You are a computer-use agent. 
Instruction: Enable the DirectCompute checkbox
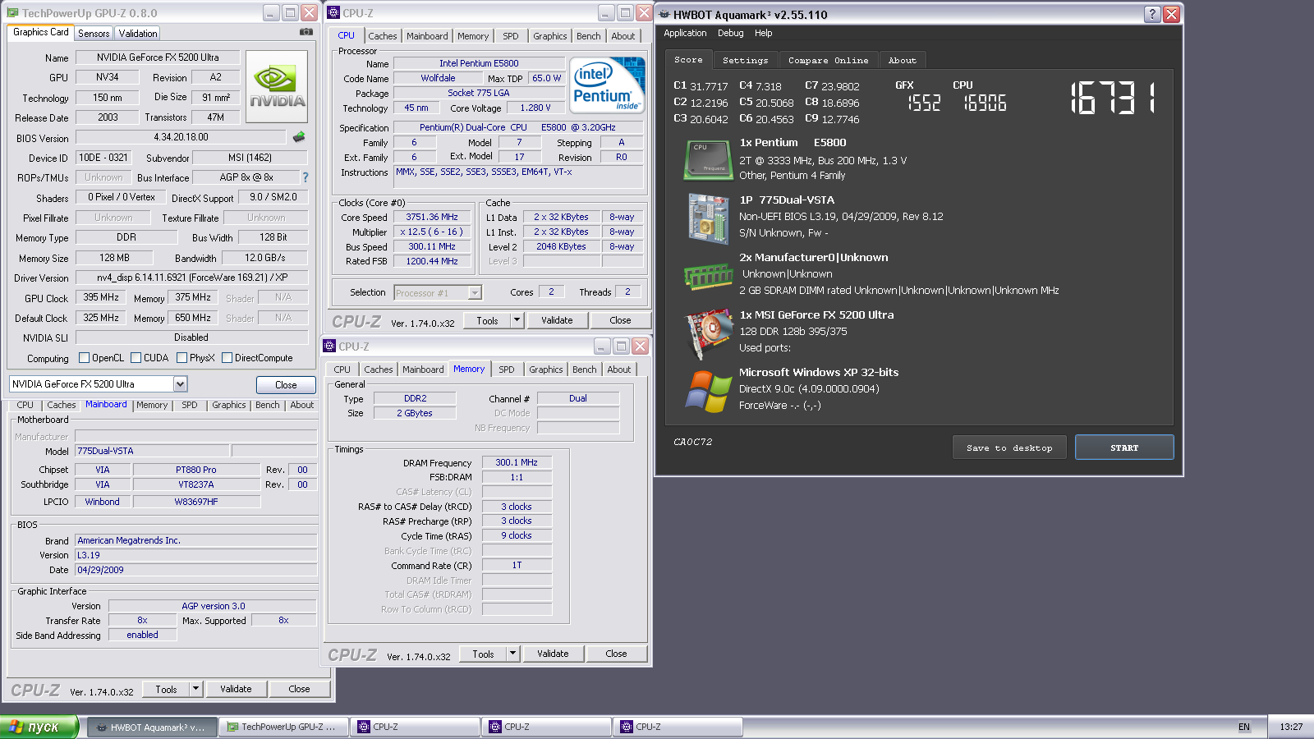pyautogui.click(x=227, y=358)
